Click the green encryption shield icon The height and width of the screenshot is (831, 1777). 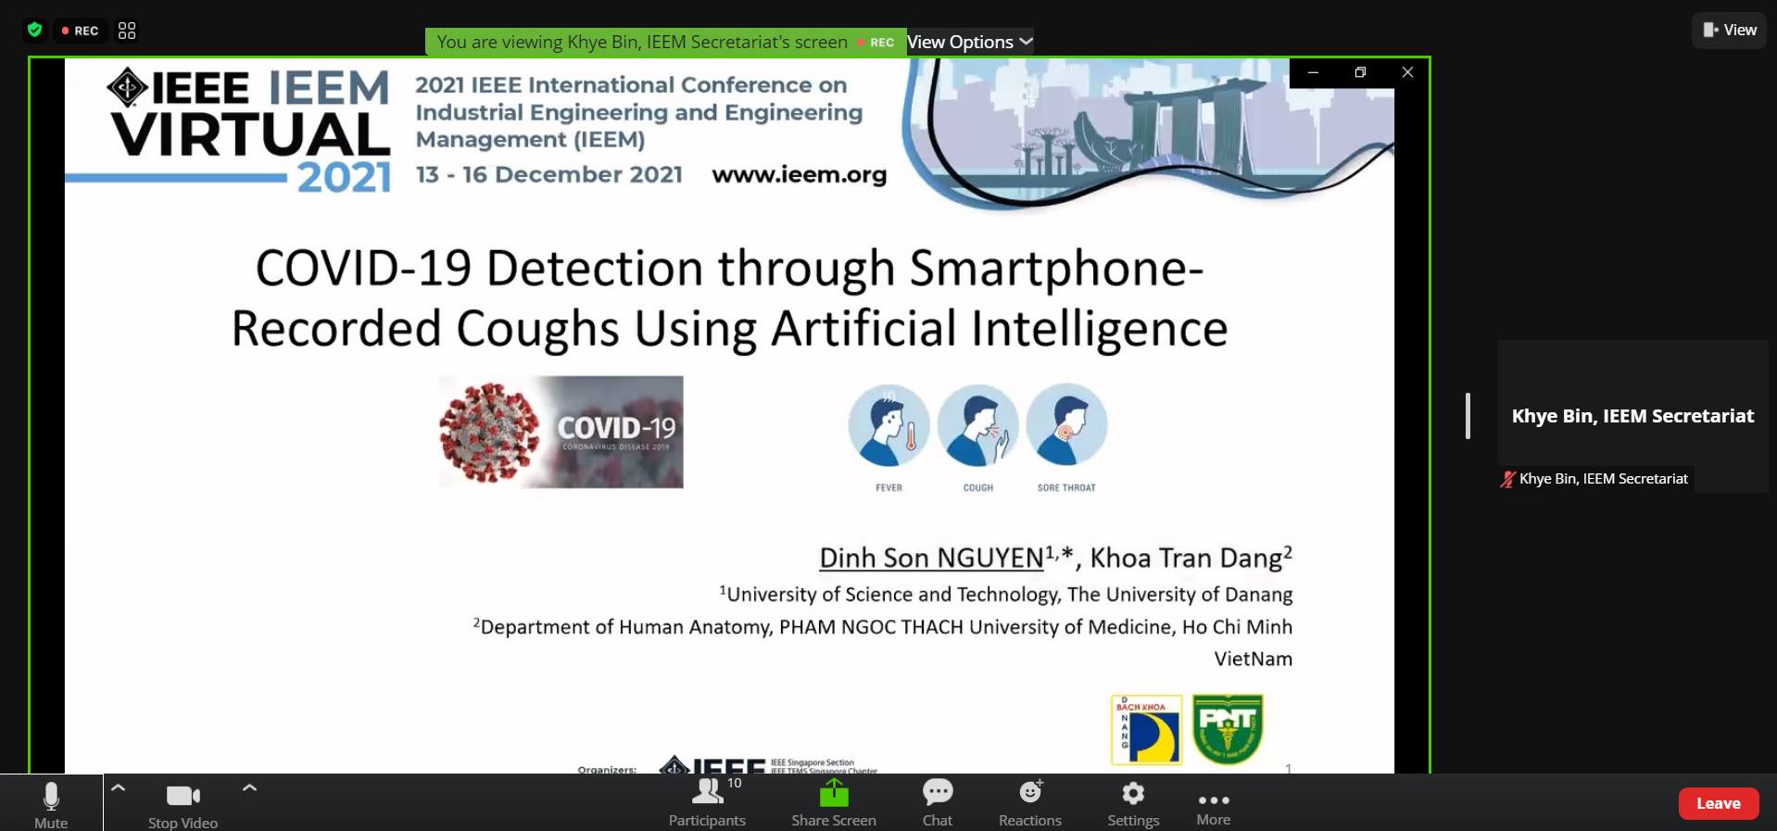(x=34, y=30)
